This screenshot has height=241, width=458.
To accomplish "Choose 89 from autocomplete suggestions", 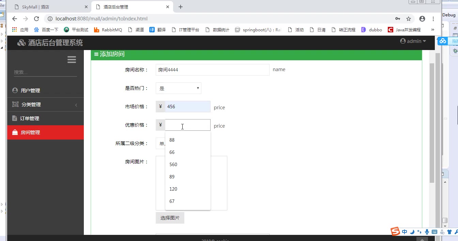I will click(x=188, y=177).
